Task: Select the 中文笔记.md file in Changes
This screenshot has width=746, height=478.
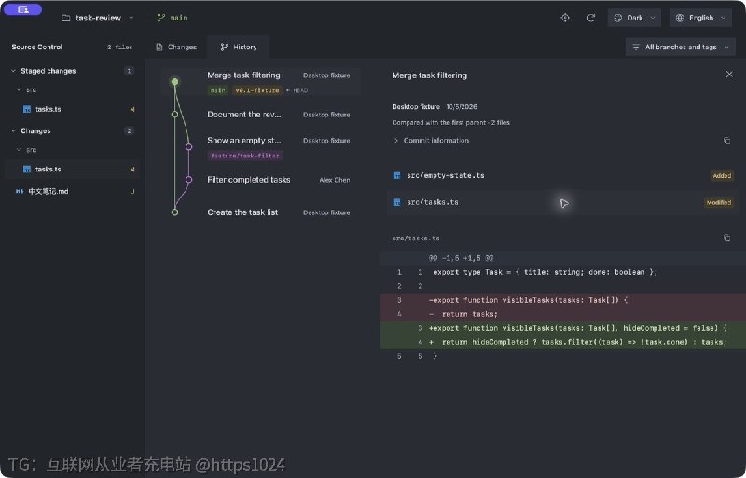Action: (73, 191)
